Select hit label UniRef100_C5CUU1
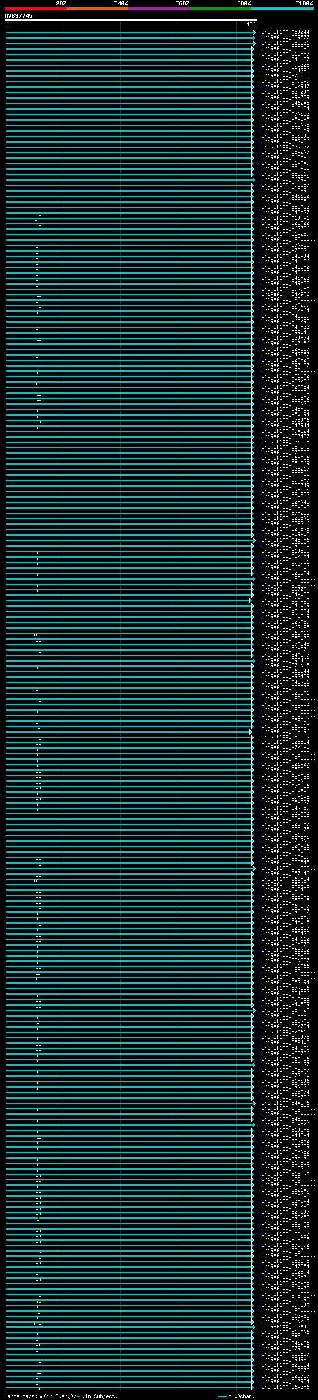 point(285,1337)
